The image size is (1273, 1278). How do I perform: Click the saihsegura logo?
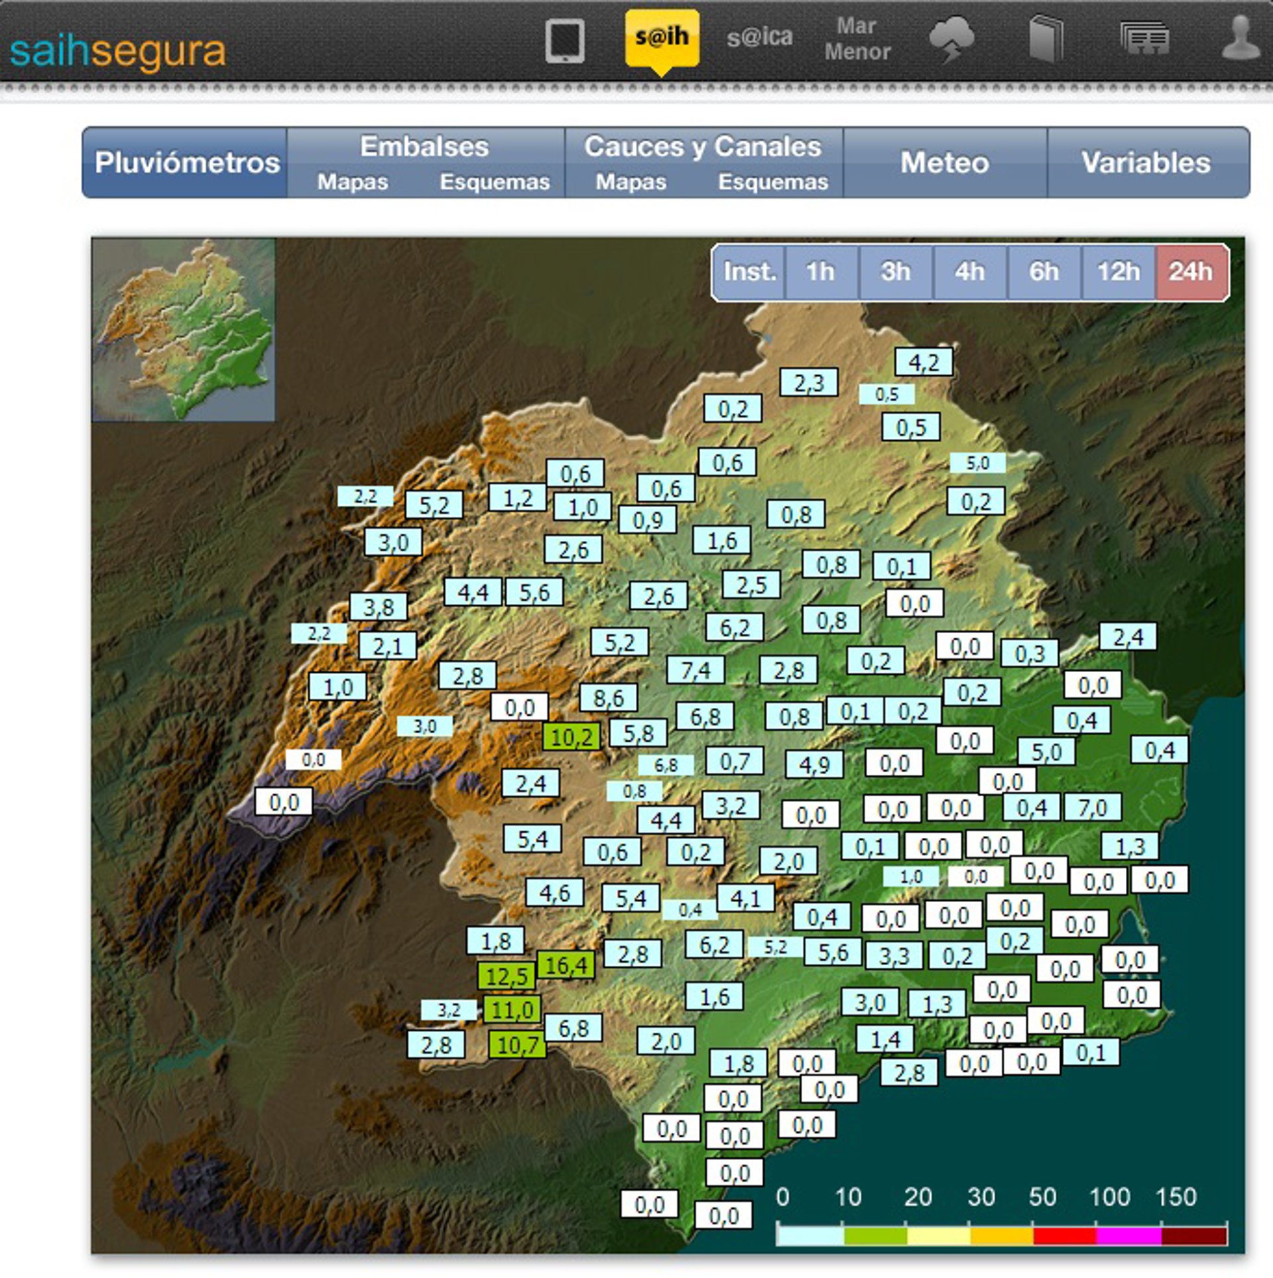coord(117,51)
